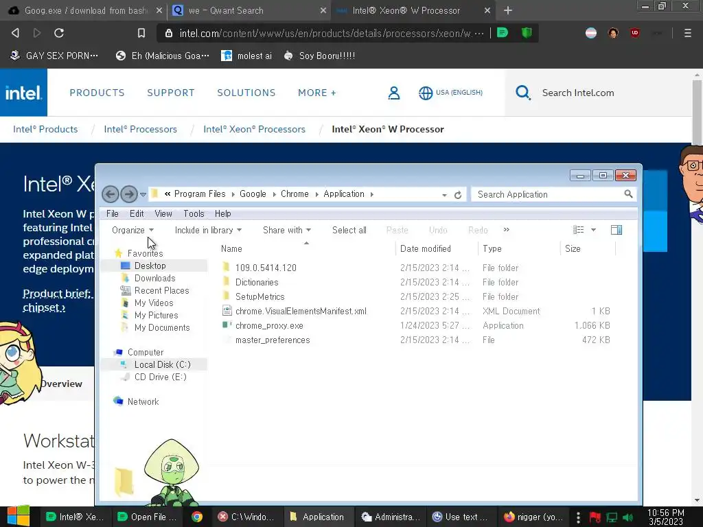This screenshot has width=703, height=527.
Task: Expand the chevron after Chrome in path
Action: (x=316, y=194)
